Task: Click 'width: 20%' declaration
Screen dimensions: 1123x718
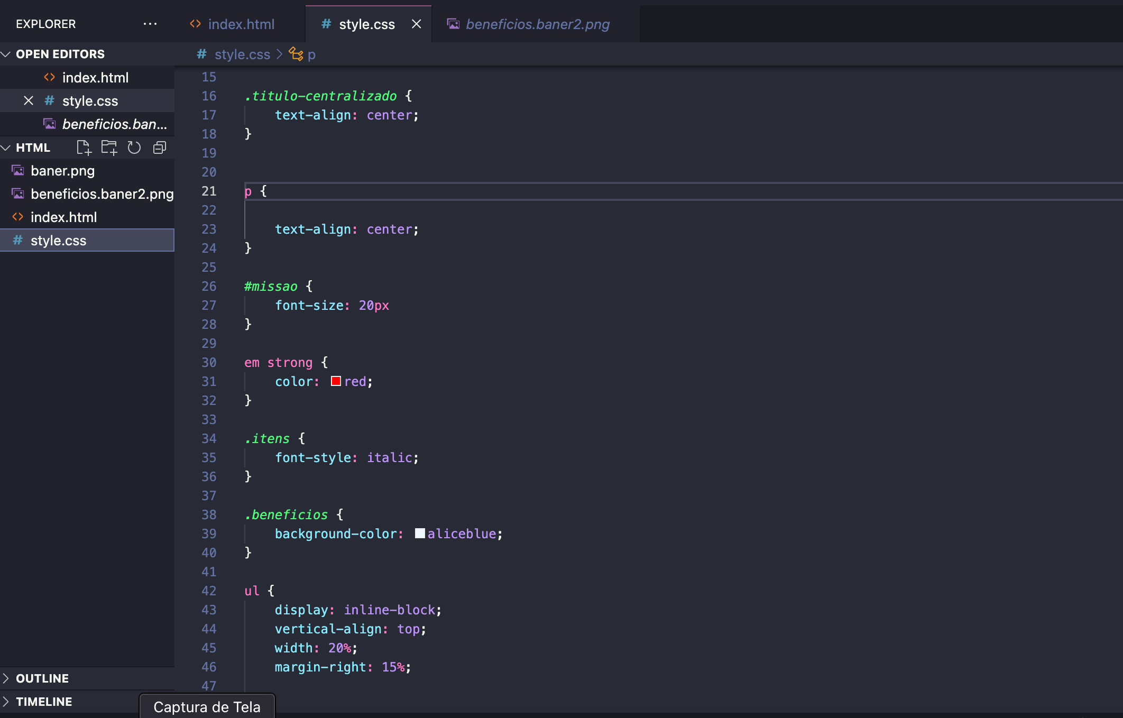Action: coord(316,648)
